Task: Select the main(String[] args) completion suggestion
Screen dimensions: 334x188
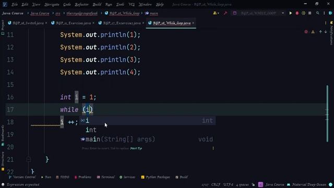Action: coord(147,139)
